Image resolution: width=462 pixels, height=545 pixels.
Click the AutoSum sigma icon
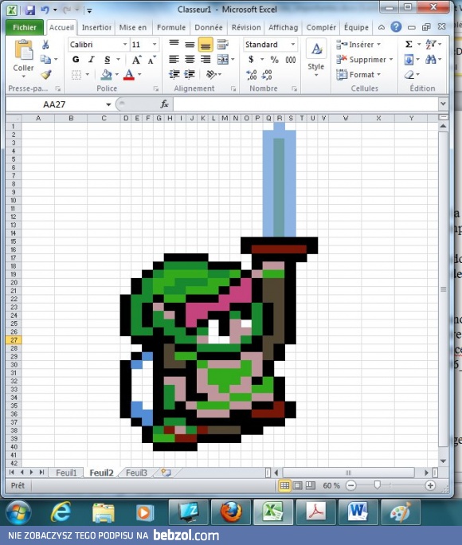(409, 44)
